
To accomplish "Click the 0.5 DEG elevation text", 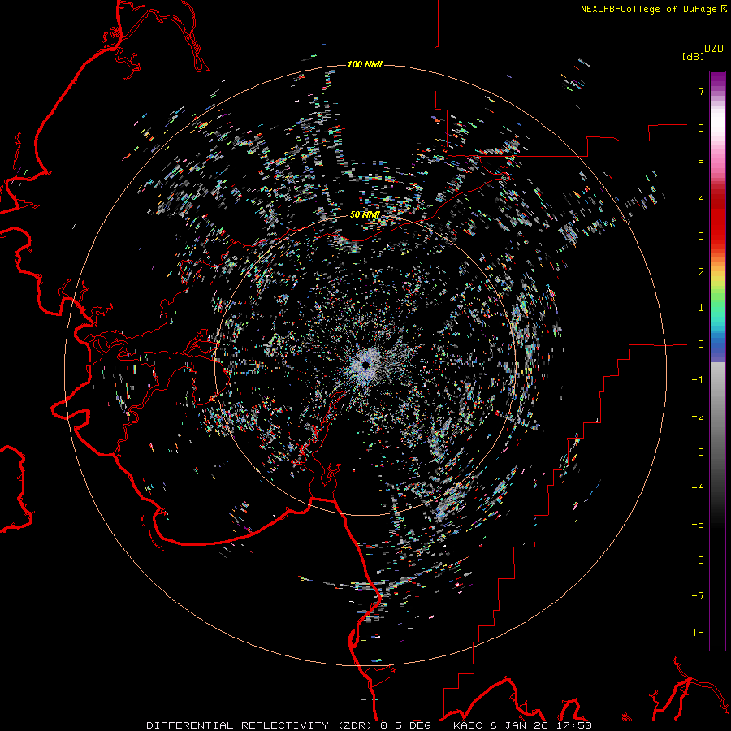I will 404,725.
